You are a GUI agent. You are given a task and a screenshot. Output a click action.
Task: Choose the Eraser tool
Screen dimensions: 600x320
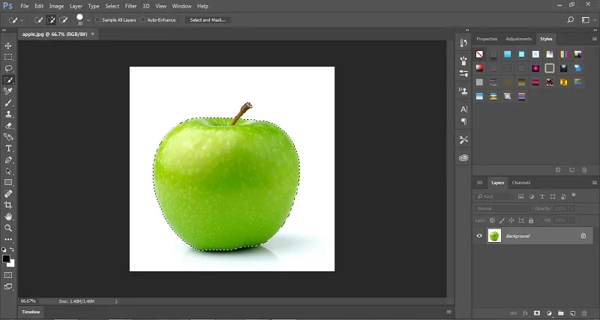(8, 126)
